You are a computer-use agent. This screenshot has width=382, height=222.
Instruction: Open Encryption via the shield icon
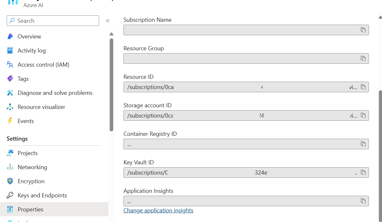point(11,181)
